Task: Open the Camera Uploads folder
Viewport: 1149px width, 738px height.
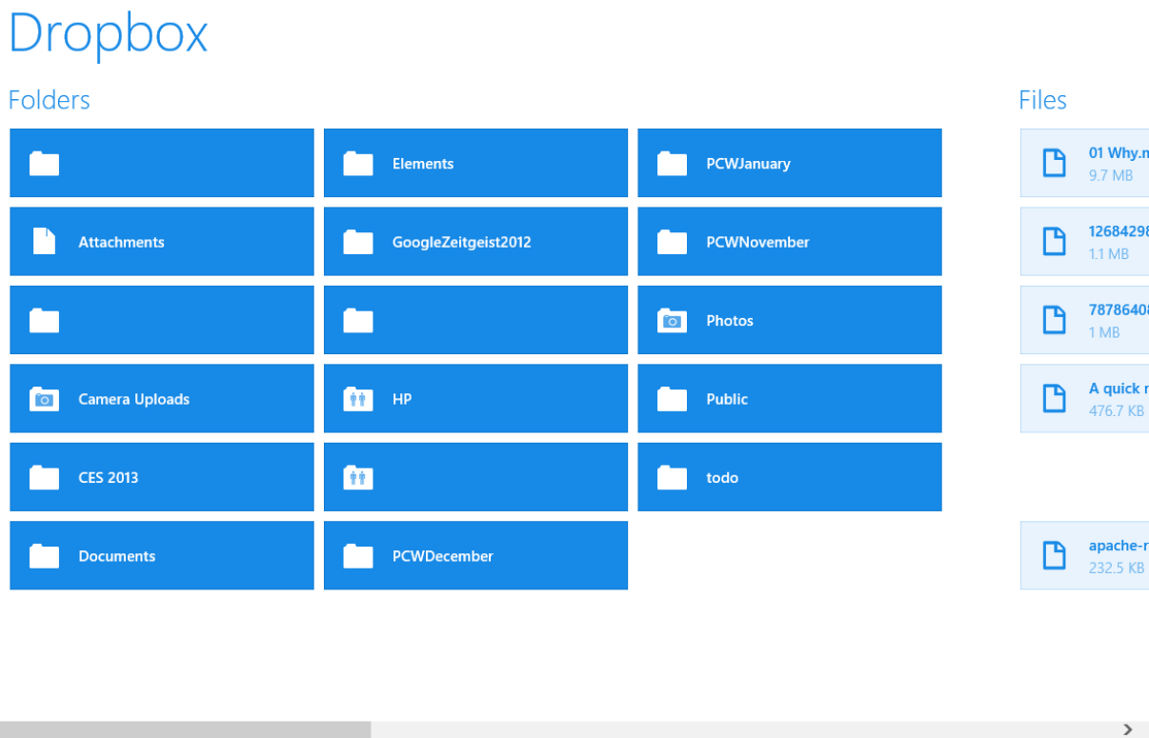Action: (162, 398)
